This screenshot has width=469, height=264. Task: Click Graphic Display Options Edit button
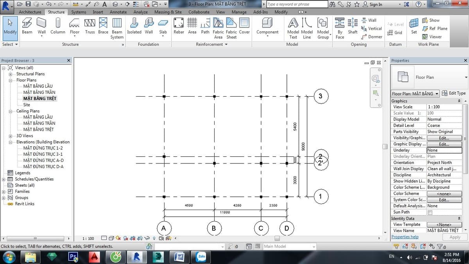point(444,144)
